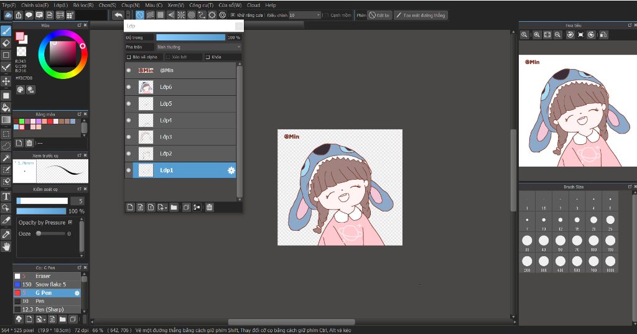637x334 pixels.
Task: Expand the add brush dropdown in brush panel
Action: pos(45,319)
